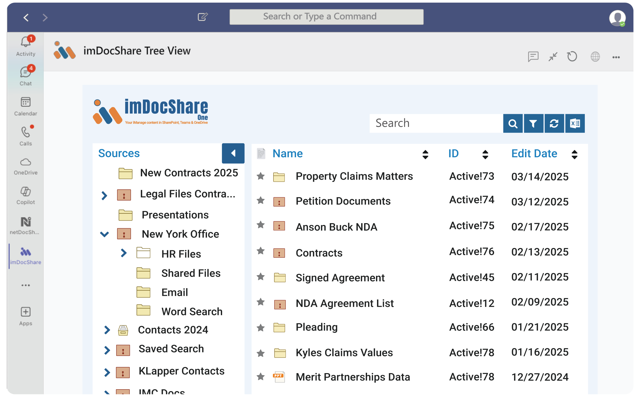Click ID value Active!45

pyautogui.click(x=472, y=277)
